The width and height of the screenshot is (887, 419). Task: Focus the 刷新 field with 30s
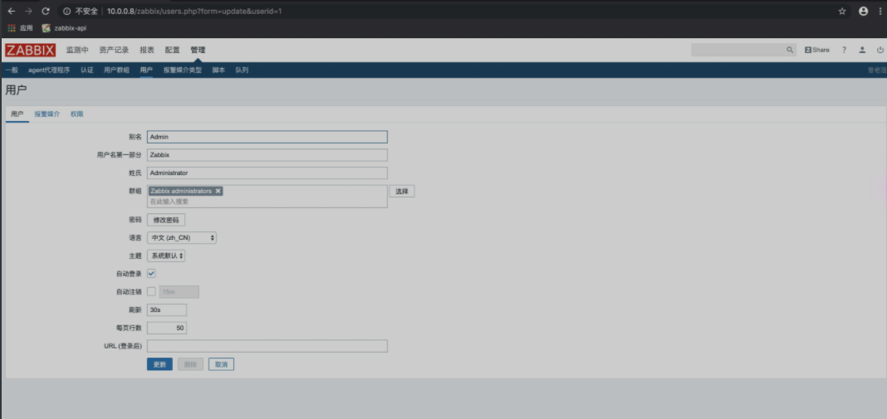tap(167, 309)
